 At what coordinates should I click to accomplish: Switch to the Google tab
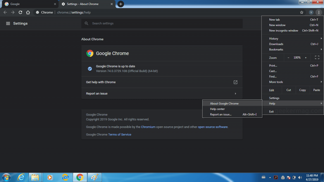[30, 4]
